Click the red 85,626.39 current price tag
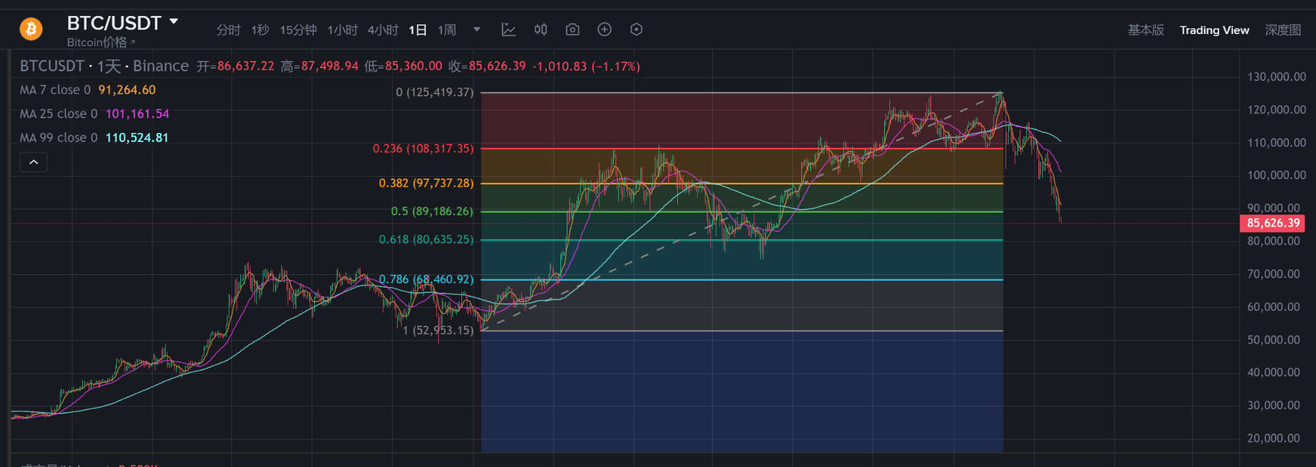The height and width of the screenshot is (467, 1316). click(1272, 224)
